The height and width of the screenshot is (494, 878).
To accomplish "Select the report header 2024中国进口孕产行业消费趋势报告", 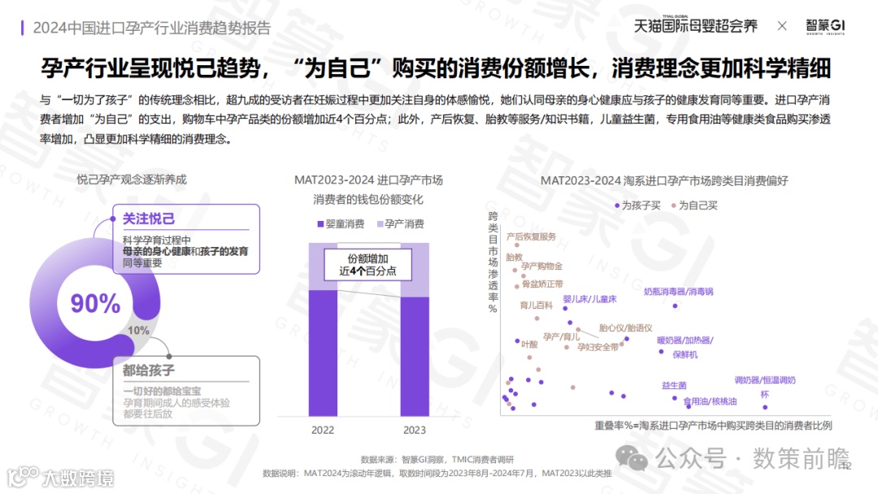I will point(152,28).
